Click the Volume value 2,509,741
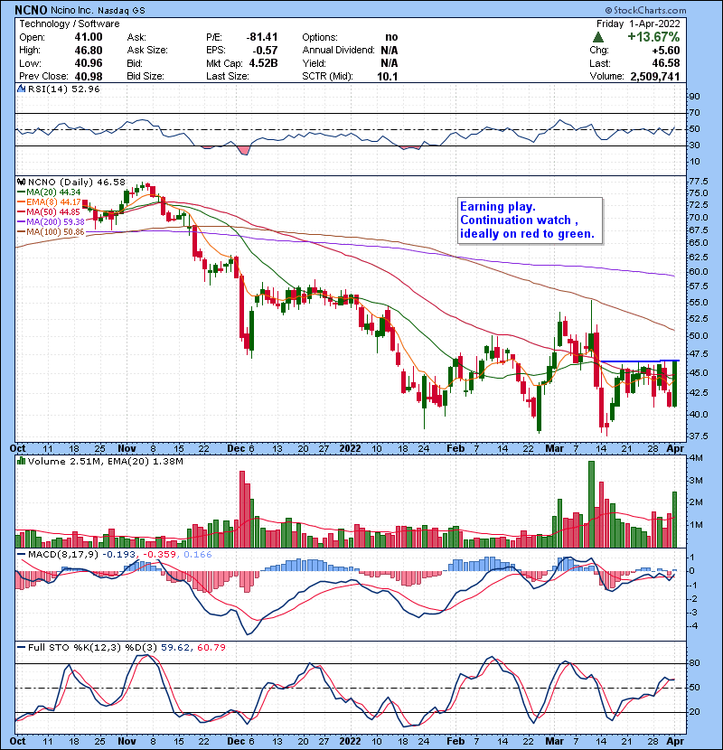723x750 pixels. pos(655,77)
